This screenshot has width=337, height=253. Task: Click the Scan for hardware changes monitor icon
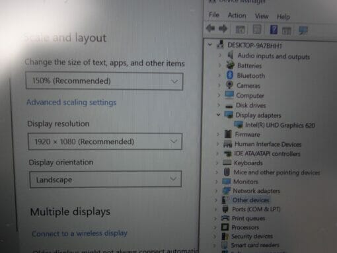pos(303,30)
